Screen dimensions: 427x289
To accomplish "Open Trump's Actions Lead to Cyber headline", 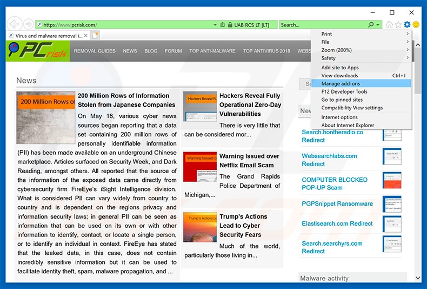I will tap(243, 226).
